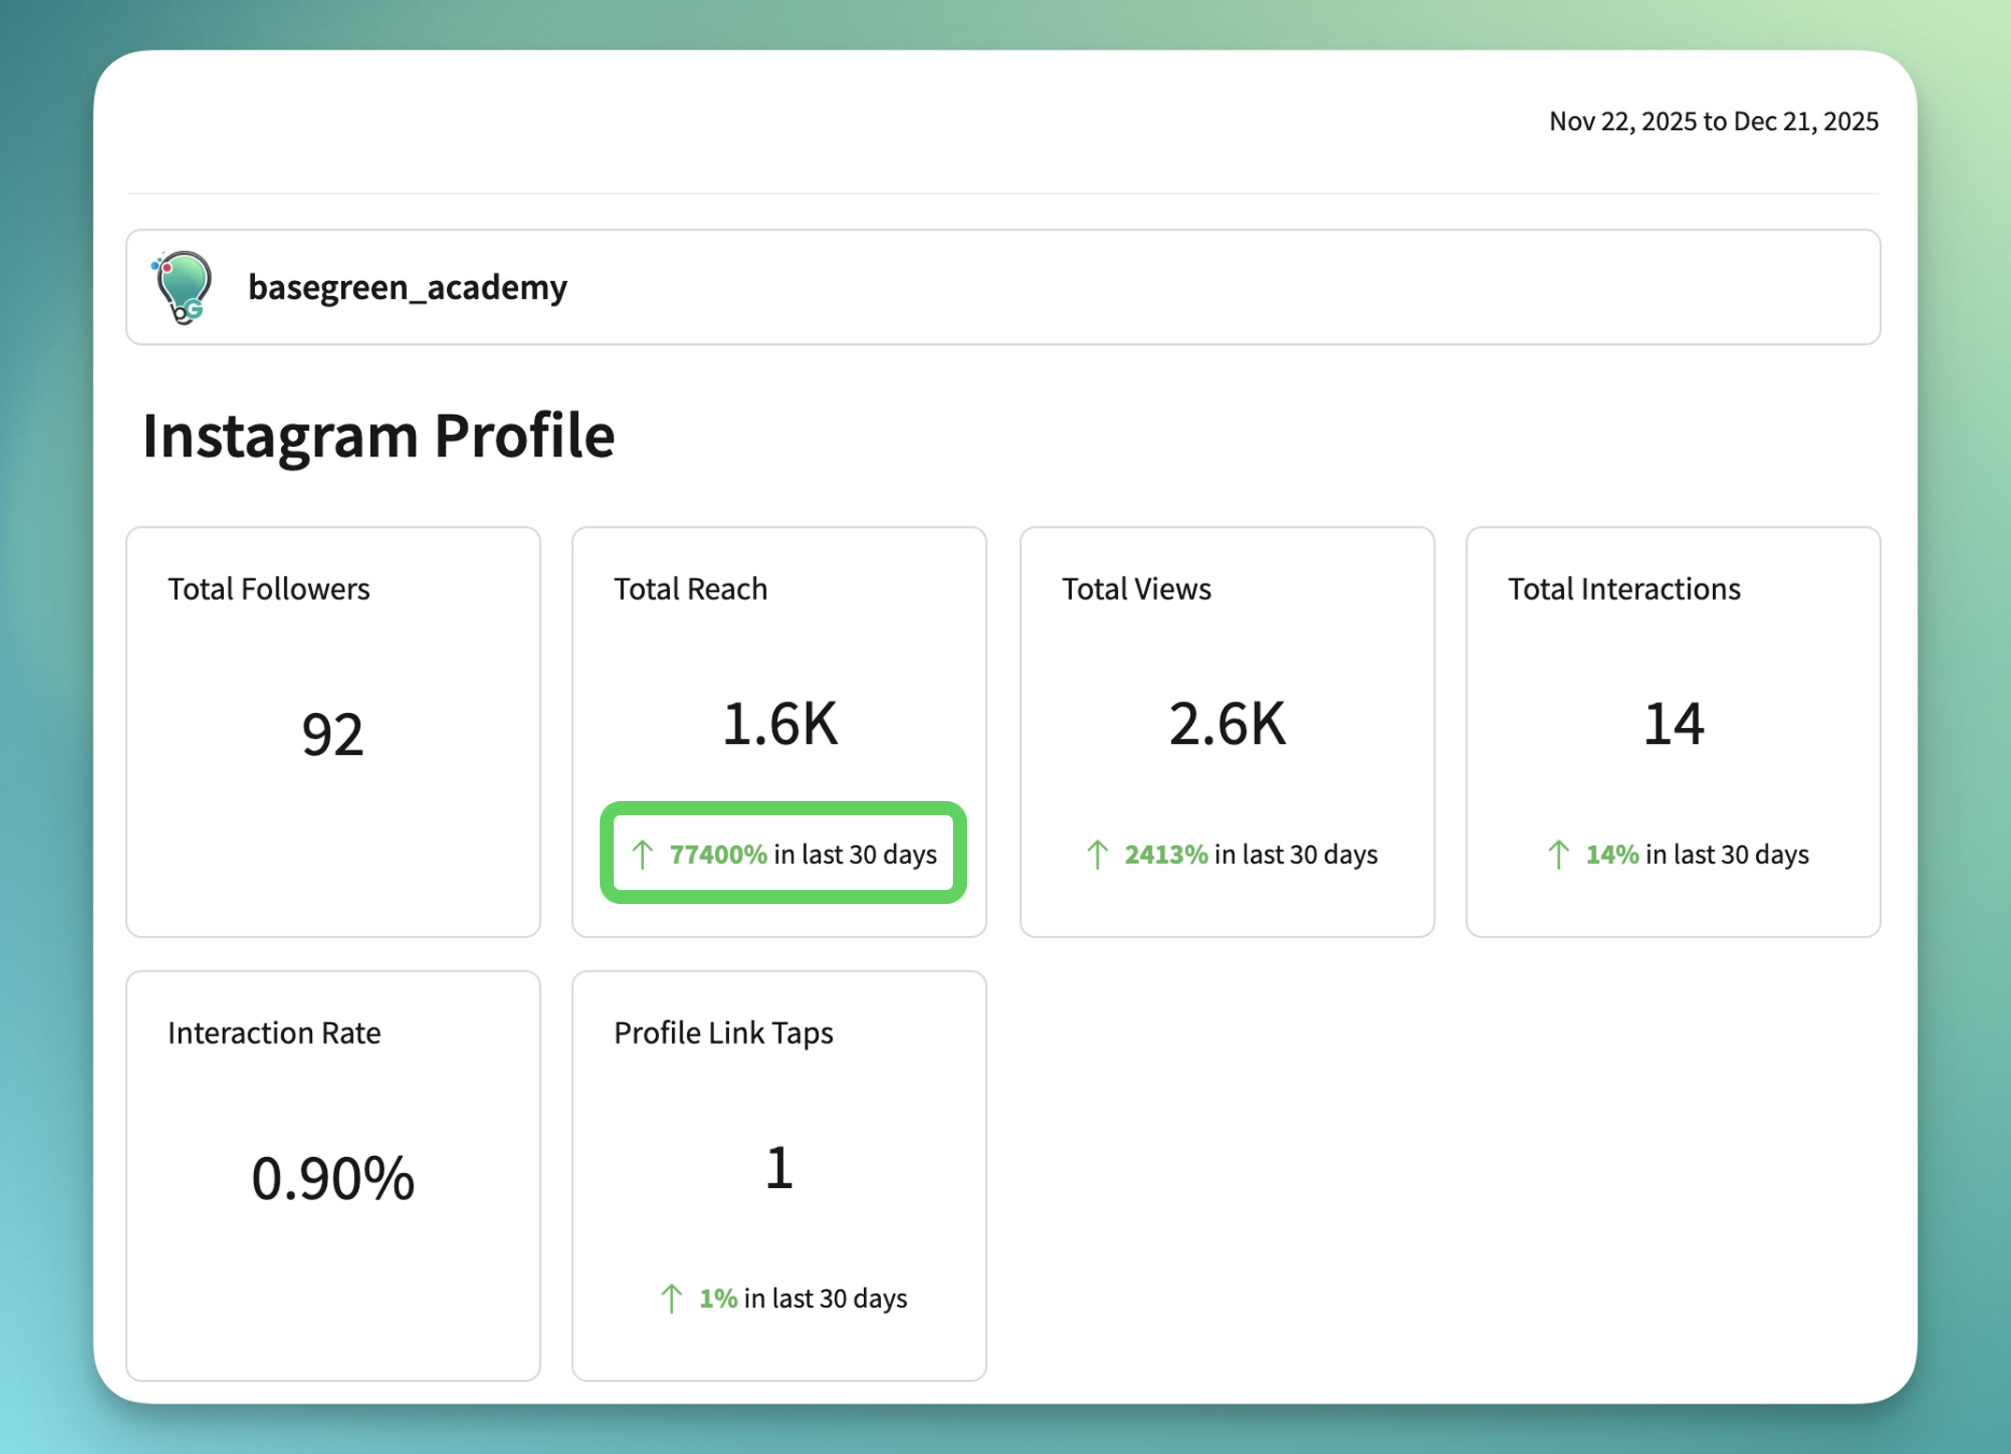Click the 14% interactions change text
This screenshot has width=2011, height=1454.
[x=1612, y=853]
